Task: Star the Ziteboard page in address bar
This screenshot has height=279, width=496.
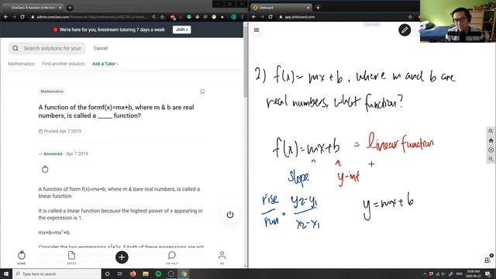Action: point(410,17)
